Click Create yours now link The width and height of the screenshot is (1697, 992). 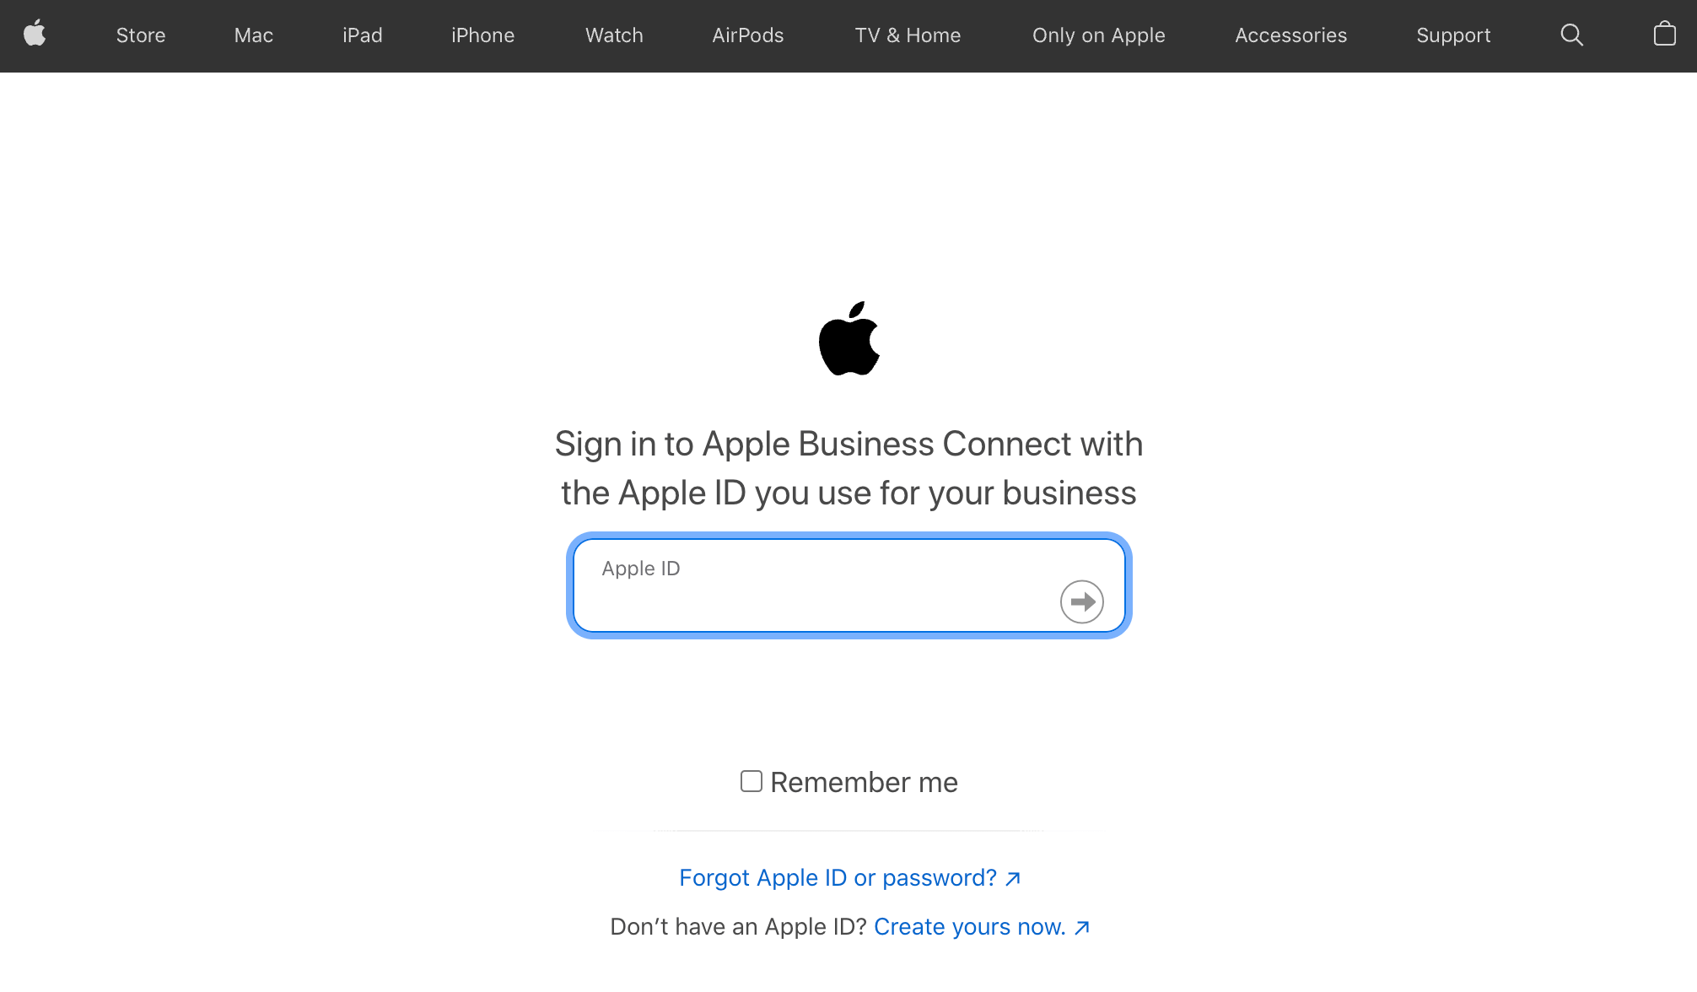pos(982,927)
